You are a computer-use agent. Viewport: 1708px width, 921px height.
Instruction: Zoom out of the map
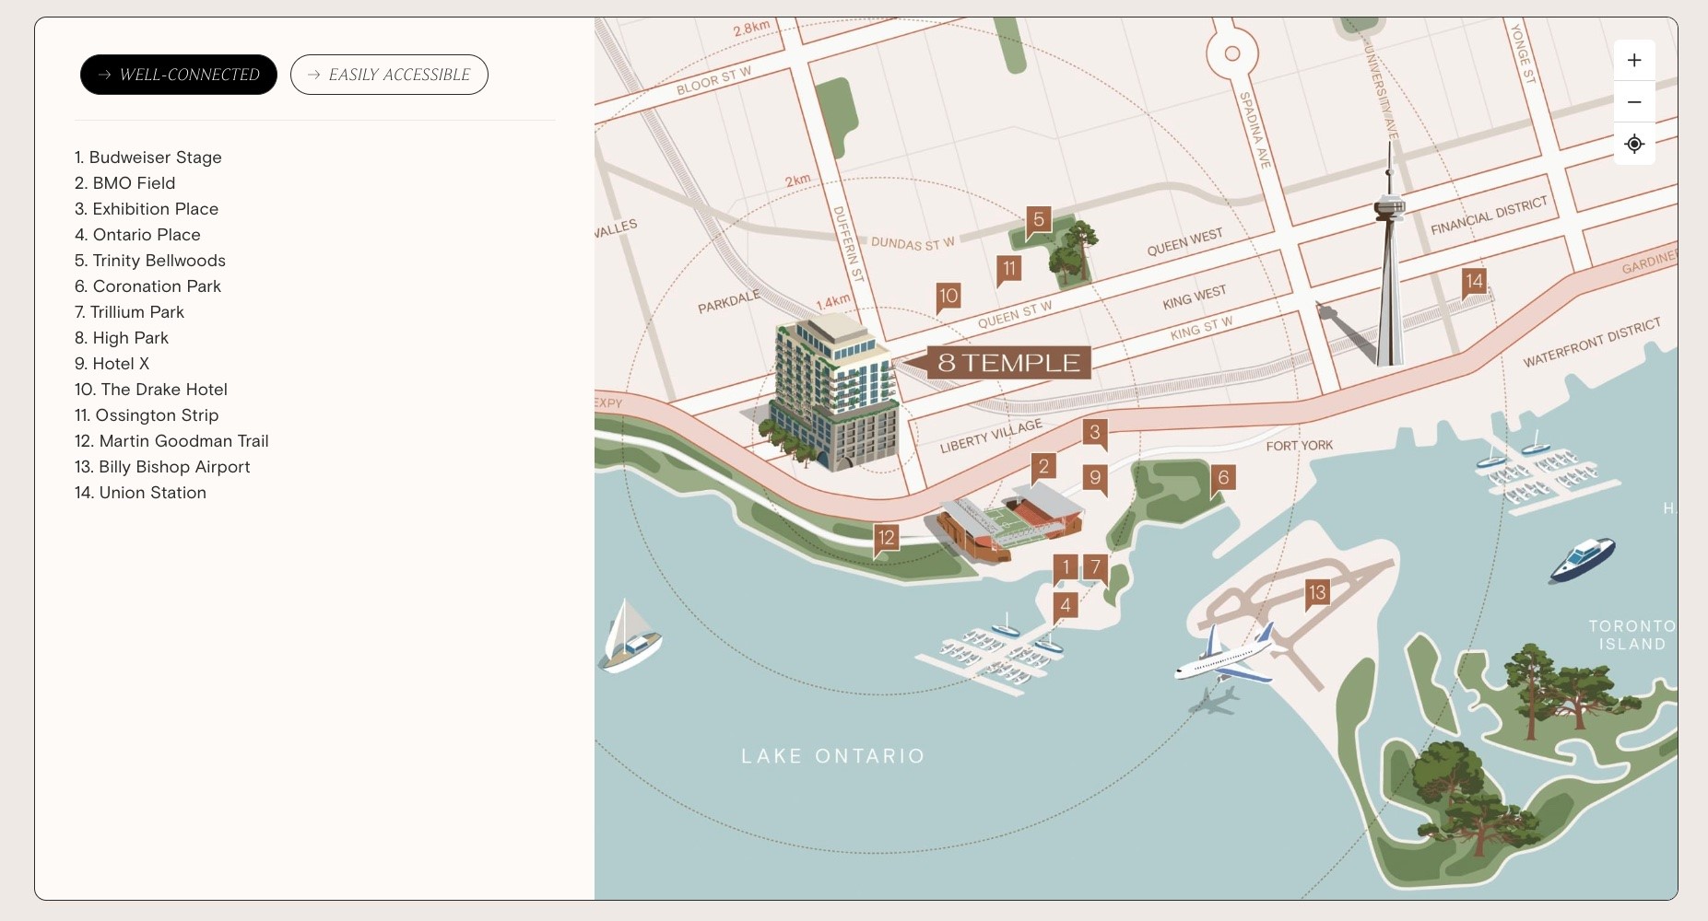click(1634, 102)
